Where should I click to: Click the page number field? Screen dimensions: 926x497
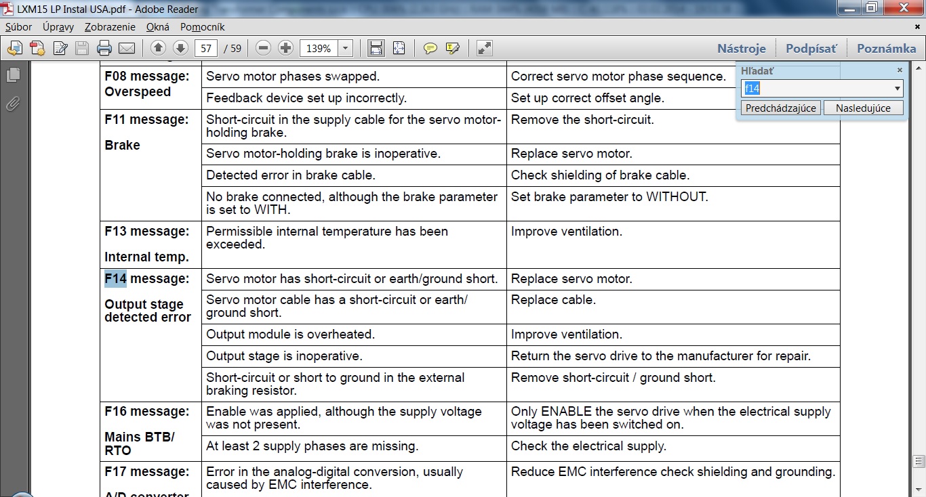click(x=205, y=48)
